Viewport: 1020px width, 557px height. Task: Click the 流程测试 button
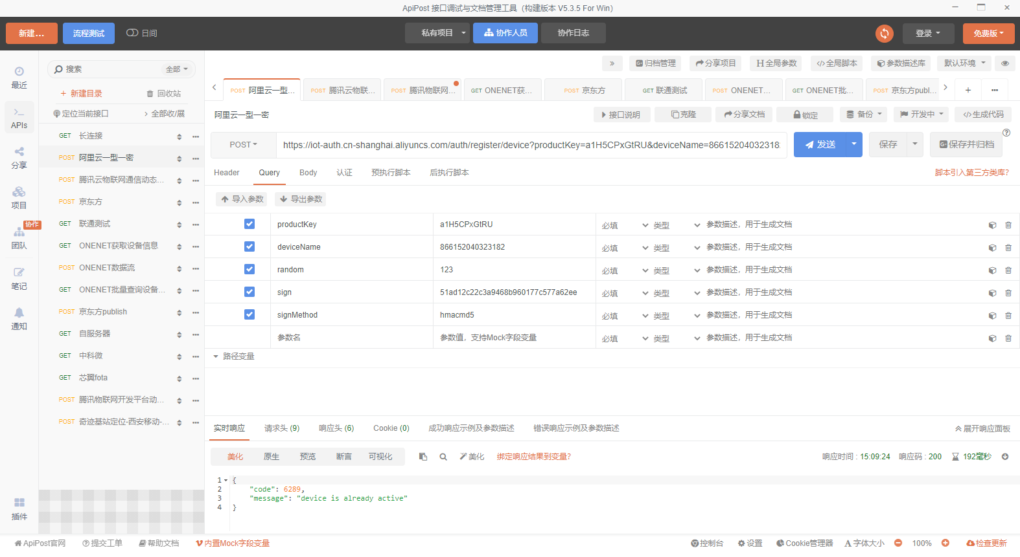pyautogui.click(x=89, y=34)
